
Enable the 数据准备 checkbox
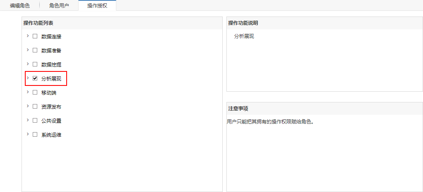coord(35,50)
